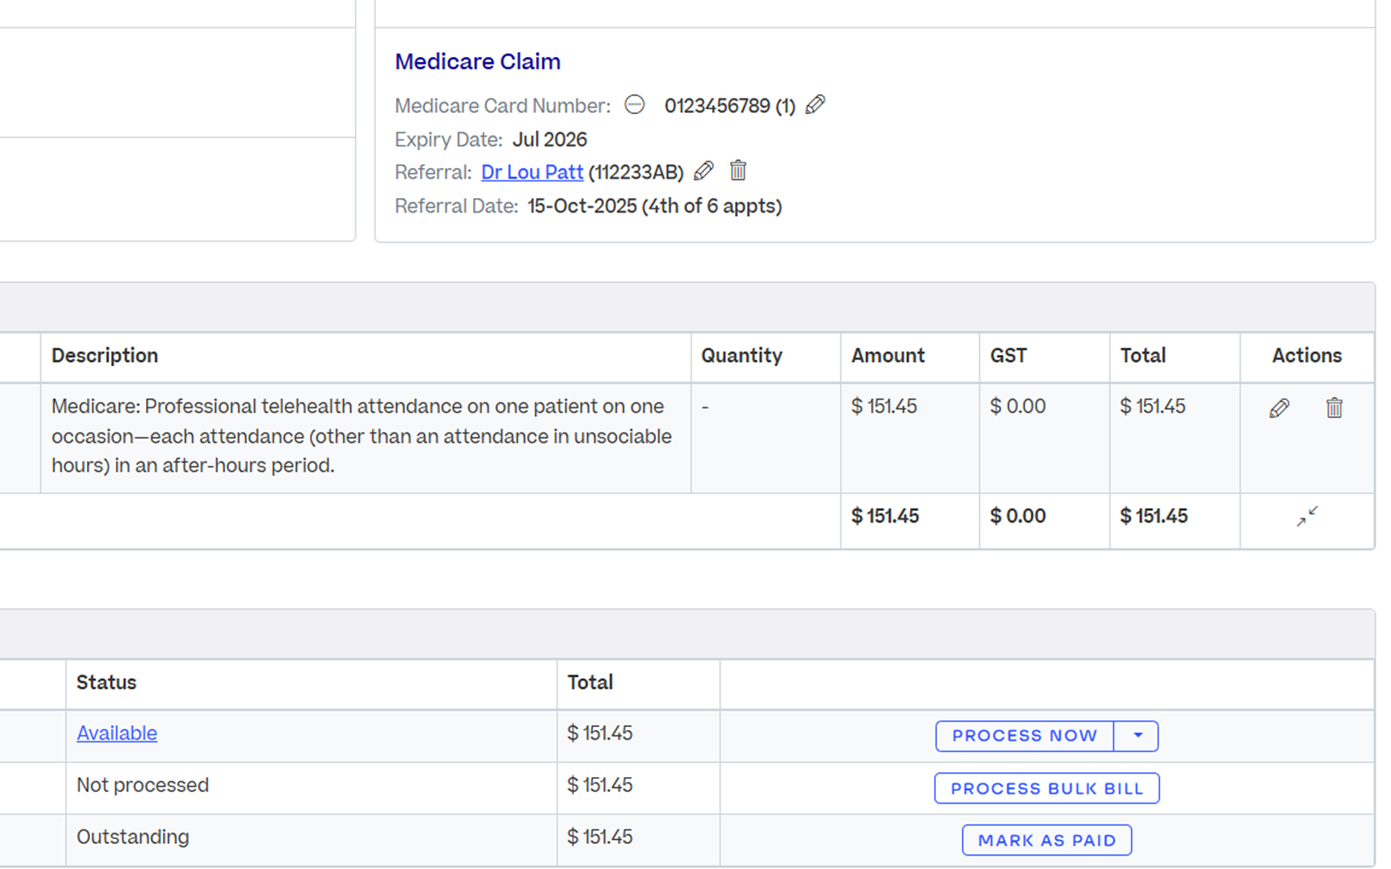
Task: Delete the Medicare telehealth line item
Action: pos(1334,408)
